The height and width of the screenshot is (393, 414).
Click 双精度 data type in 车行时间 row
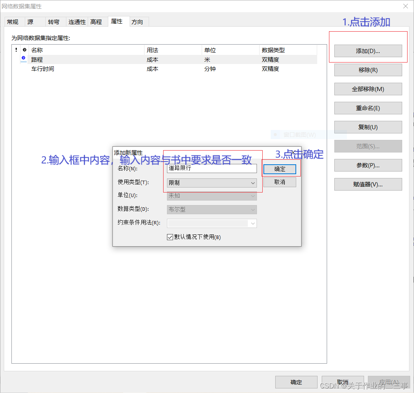click(270, 69)
